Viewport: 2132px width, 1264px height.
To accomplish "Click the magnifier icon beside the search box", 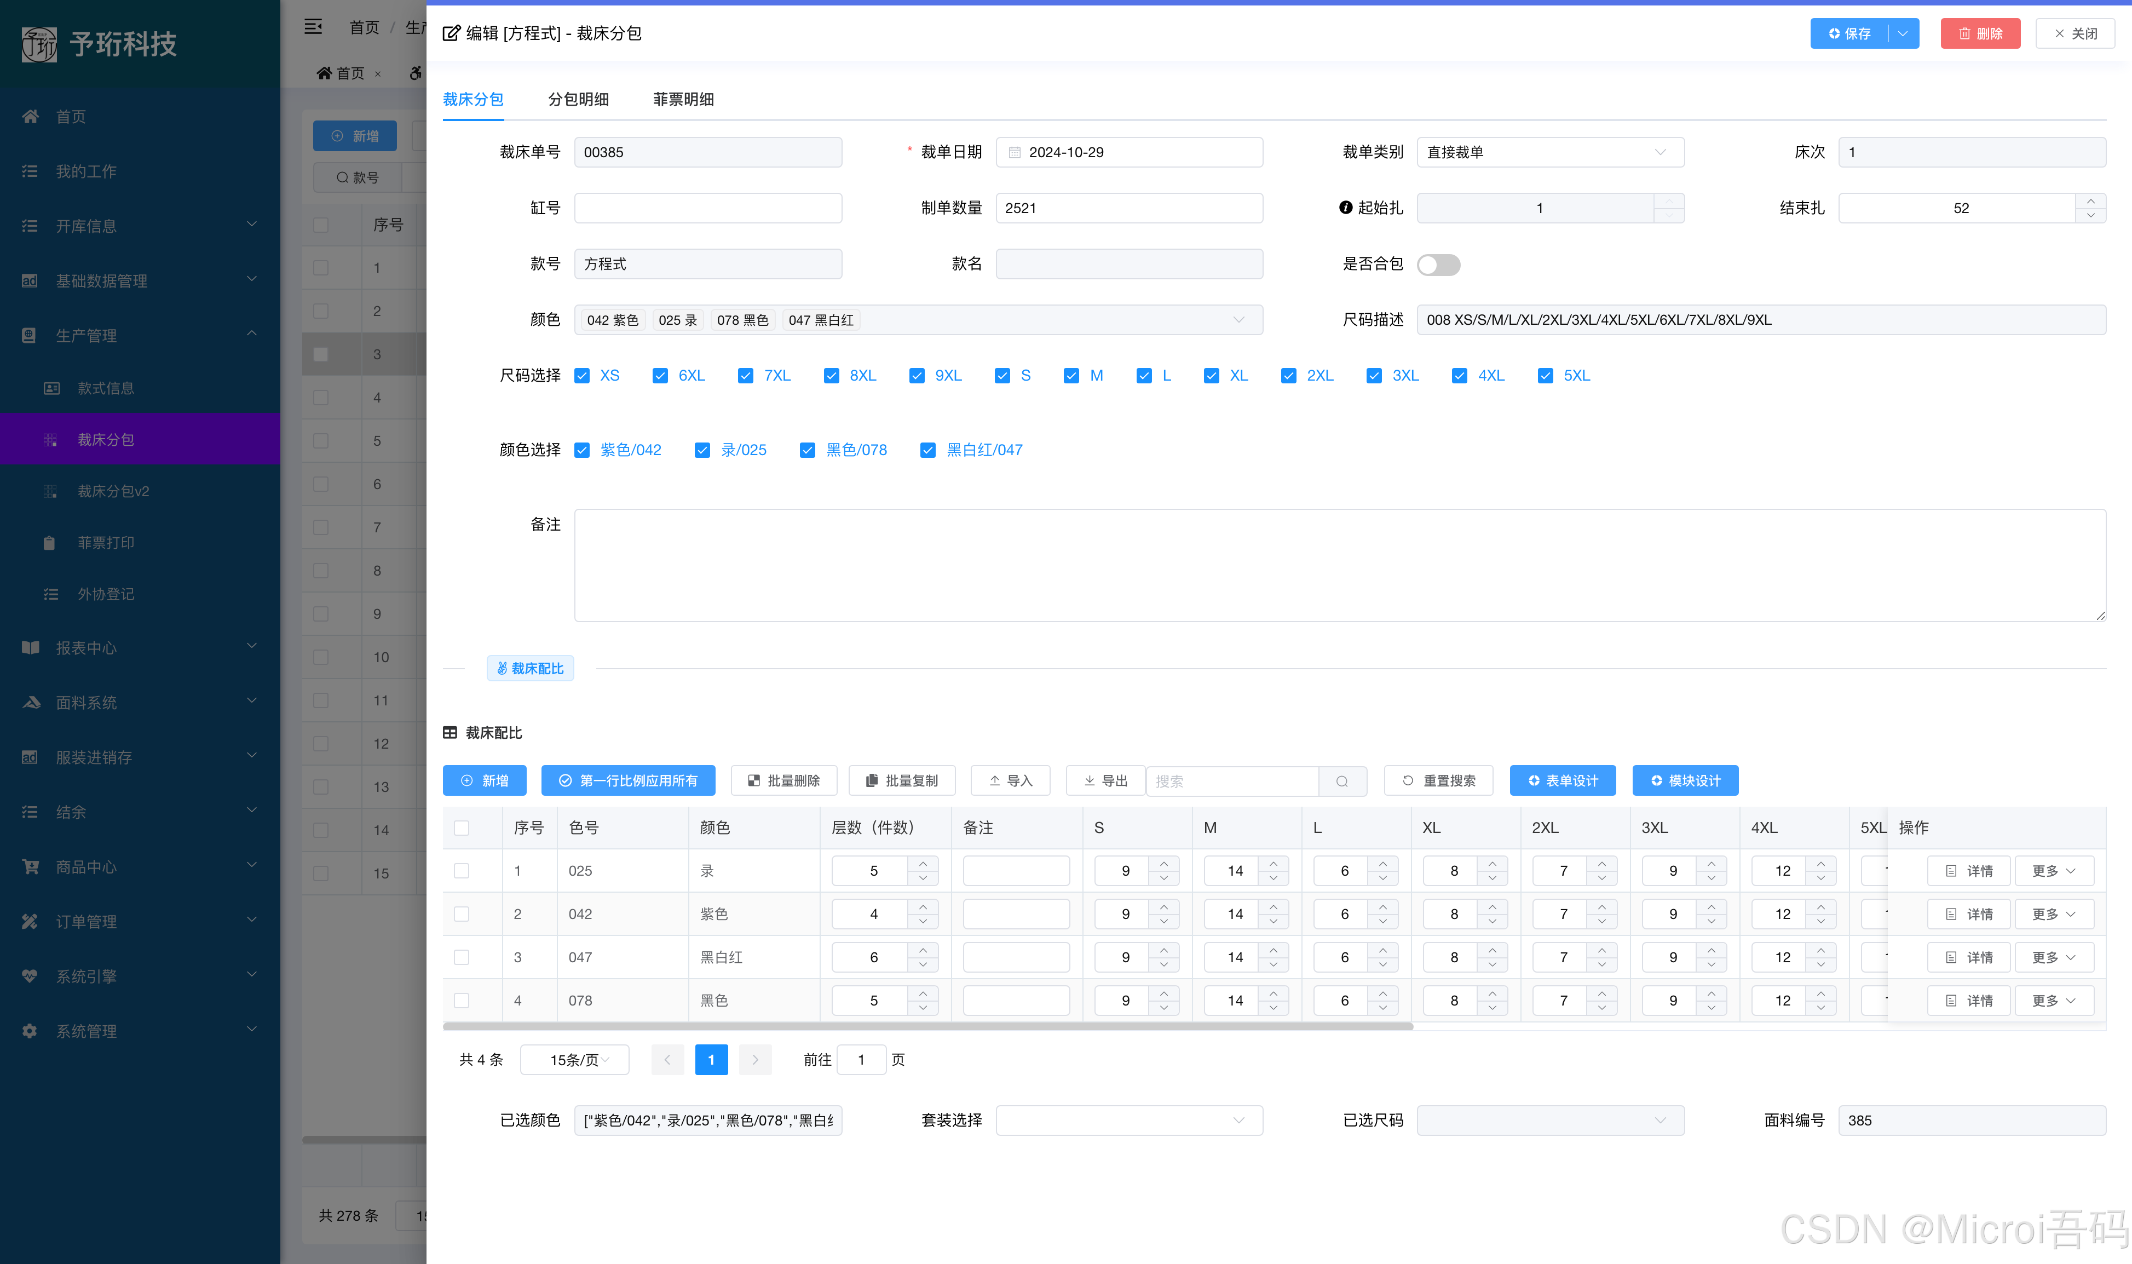I will 1342,781.
